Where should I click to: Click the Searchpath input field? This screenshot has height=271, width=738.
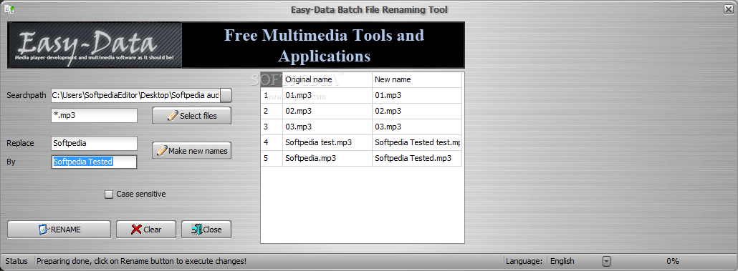(135, 95)
